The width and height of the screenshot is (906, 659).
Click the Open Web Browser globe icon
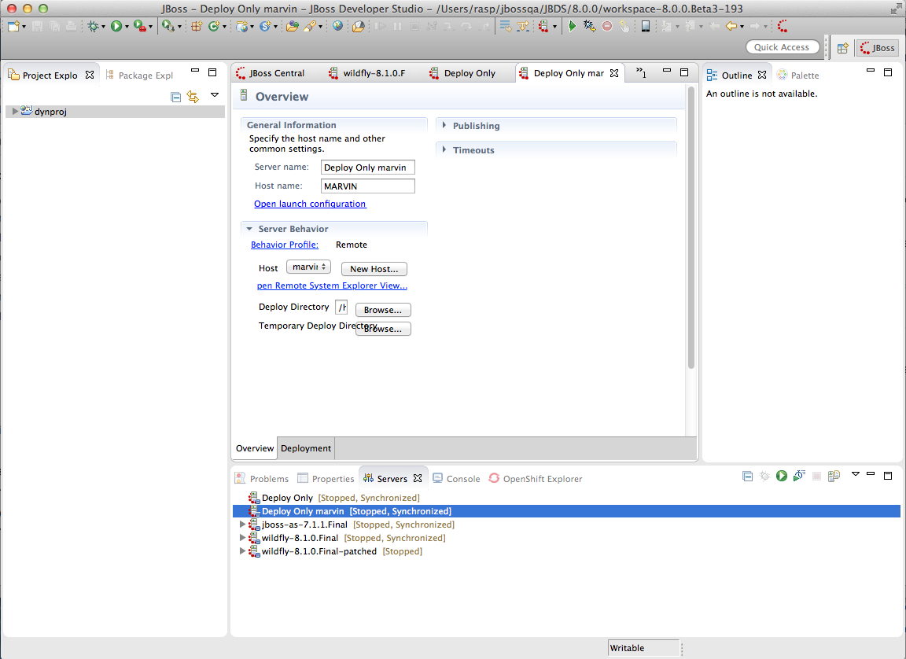(337, 26)
